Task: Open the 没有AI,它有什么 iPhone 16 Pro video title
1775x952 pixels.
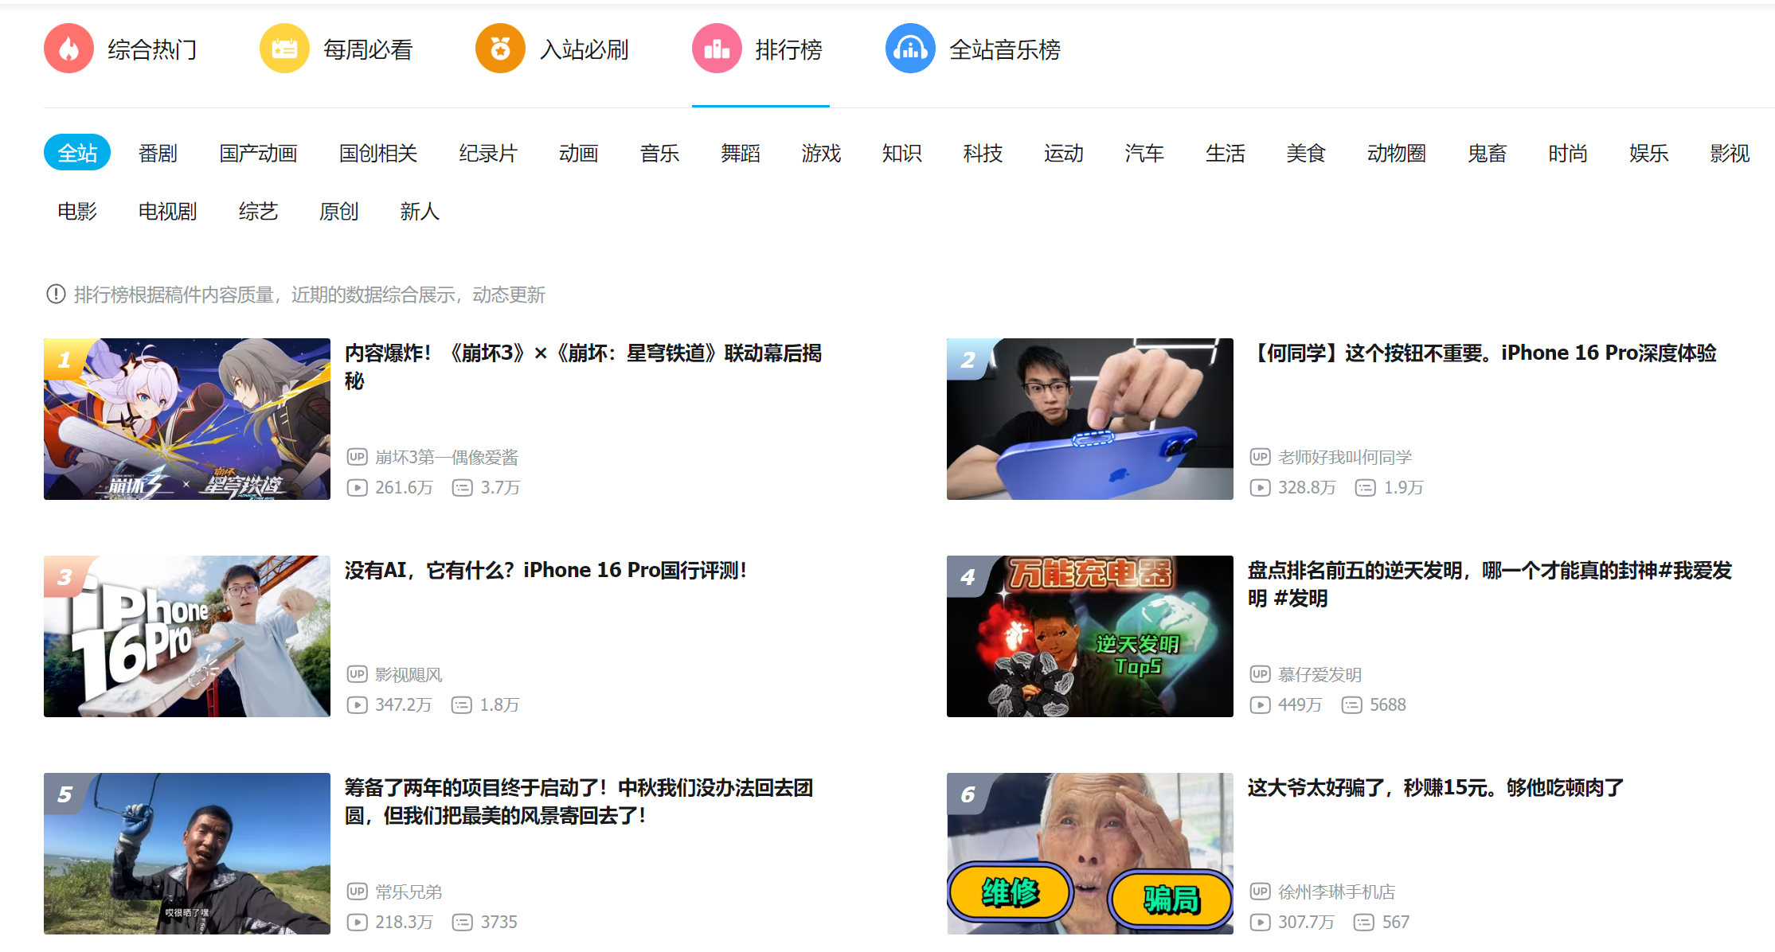Action: (x=545, y=571)
